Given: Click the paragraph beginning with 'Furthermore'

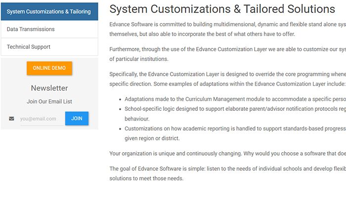Looking at the screenshot, I should (x=227, y=54).
